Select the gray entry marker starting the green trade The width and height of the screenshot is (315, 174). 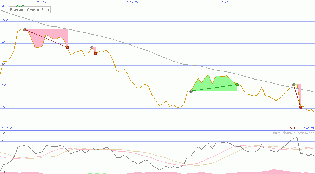[191, 91]
